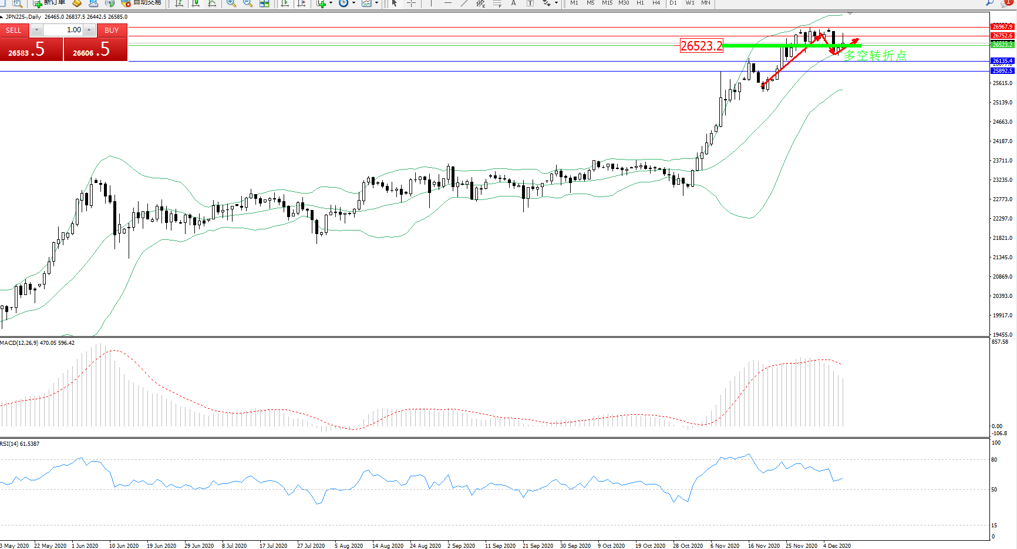Select the cursor arrow tool
This screenshot has width=1017, height=549.
coord(395,3)
